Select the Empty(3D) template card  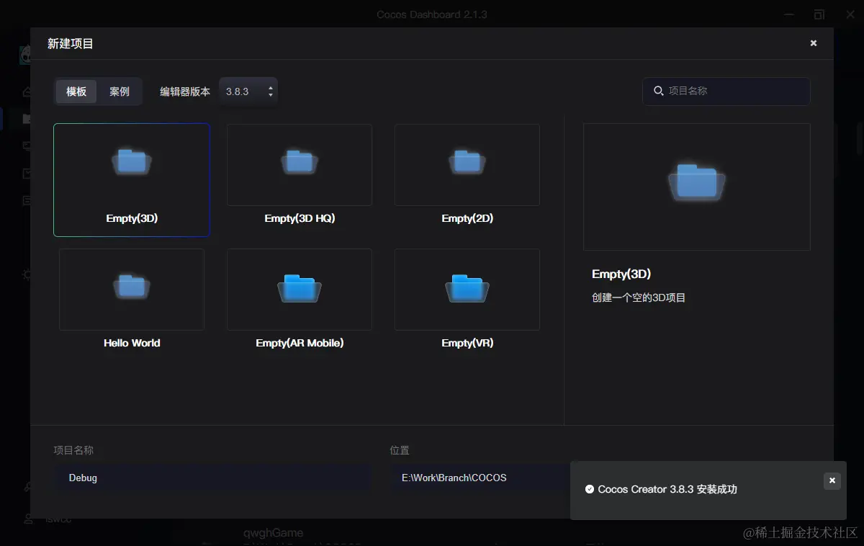coord(132,180)
